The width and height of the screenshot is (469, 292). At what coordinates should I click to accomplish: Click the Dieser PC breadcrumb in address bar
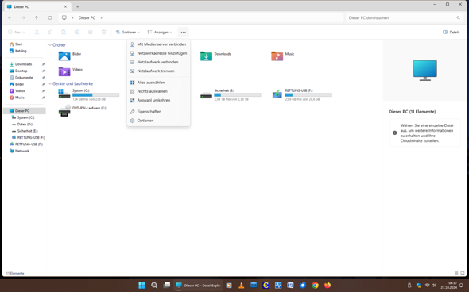(87, 18)
